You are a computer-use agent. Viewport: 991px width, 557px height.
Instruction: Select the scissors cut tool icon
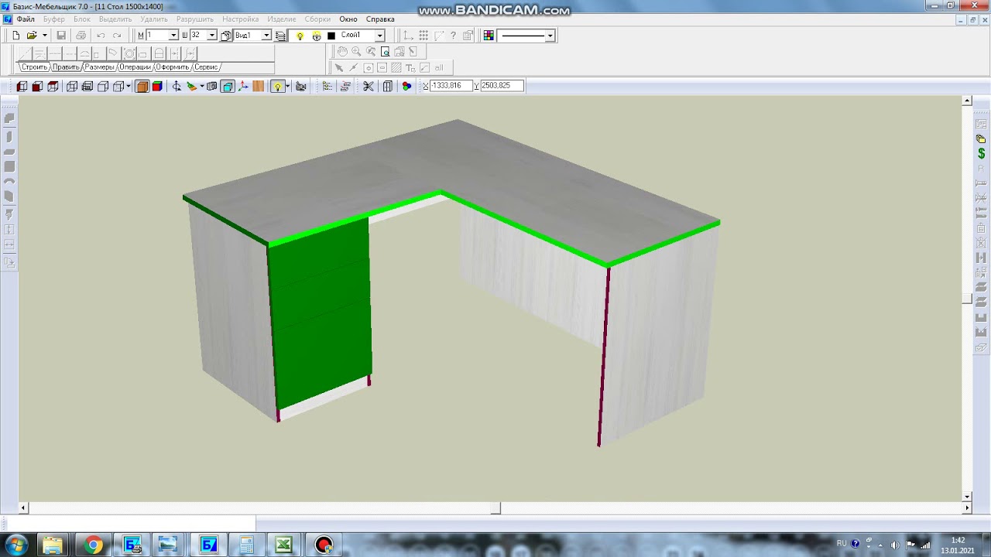click(x=369, y=86)
